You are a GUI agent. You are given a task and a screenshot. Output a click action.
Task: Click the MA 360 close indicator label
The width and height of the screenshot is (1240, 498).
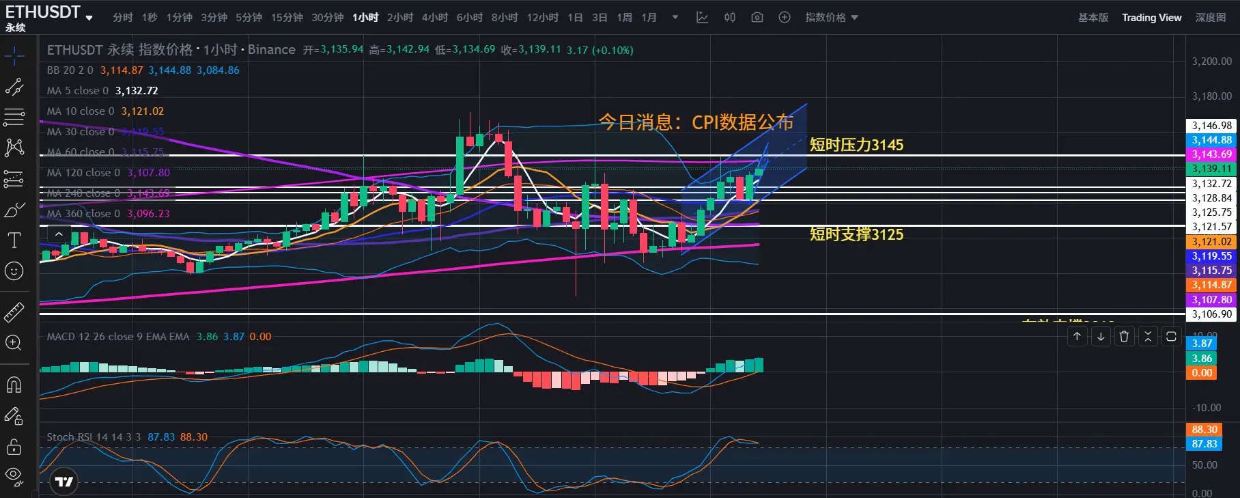[x=83, y=213]
